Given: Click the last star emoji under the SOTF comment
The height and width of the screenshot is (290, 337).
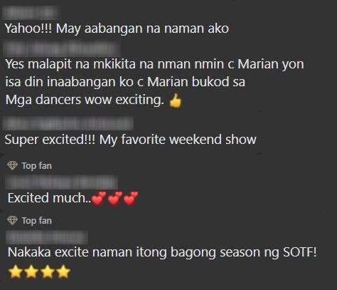Looking at the screenshot, I should coord(63,271).
